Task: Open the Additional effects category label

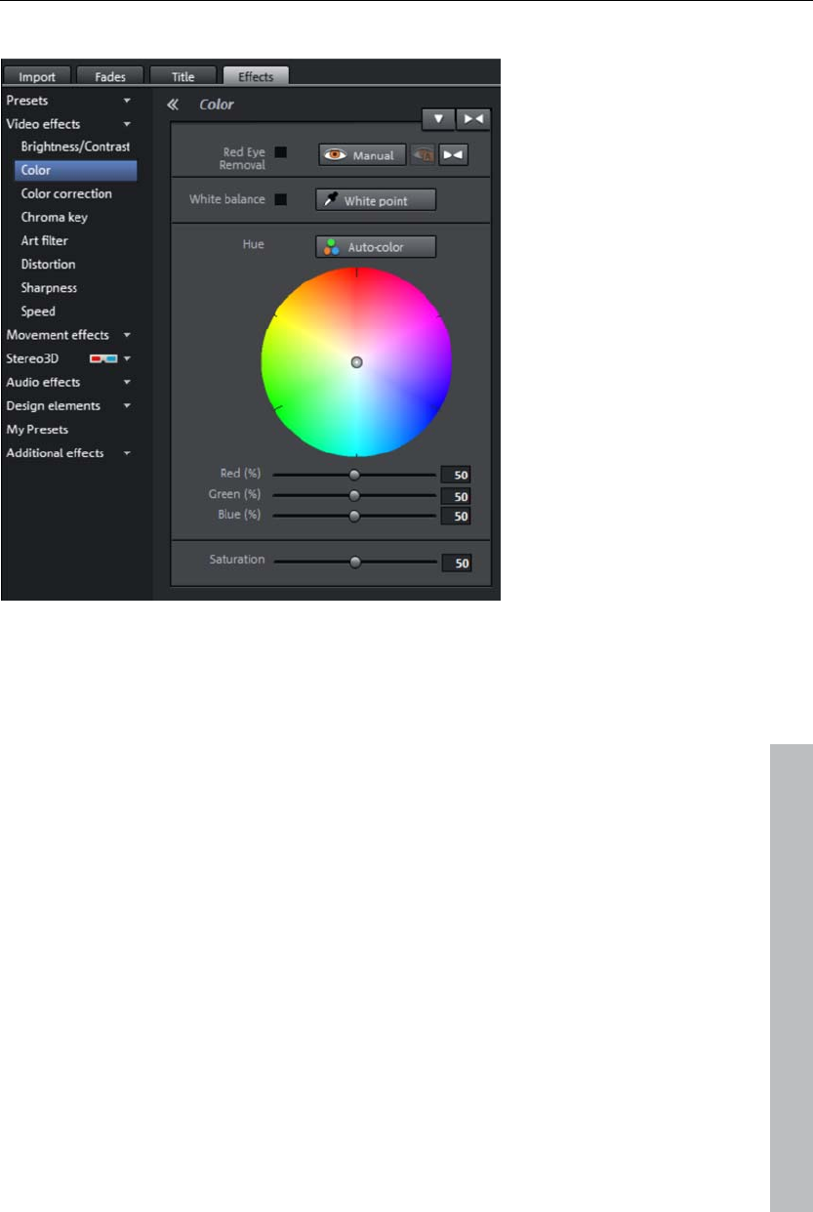Action: pos(55,453)
